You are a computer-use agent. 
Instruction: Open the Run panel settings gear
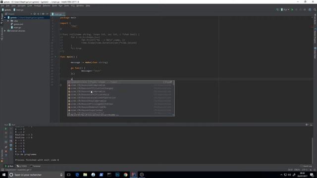(x=307, y=125)
